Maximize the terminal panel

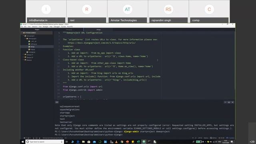[x=229, y=102]
